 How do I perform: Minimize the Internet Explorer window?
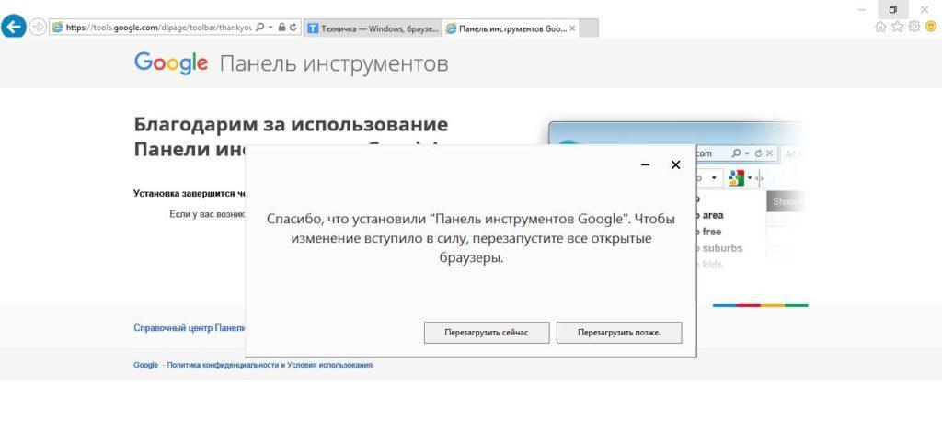pyautogui.click(x=862, y=9)
